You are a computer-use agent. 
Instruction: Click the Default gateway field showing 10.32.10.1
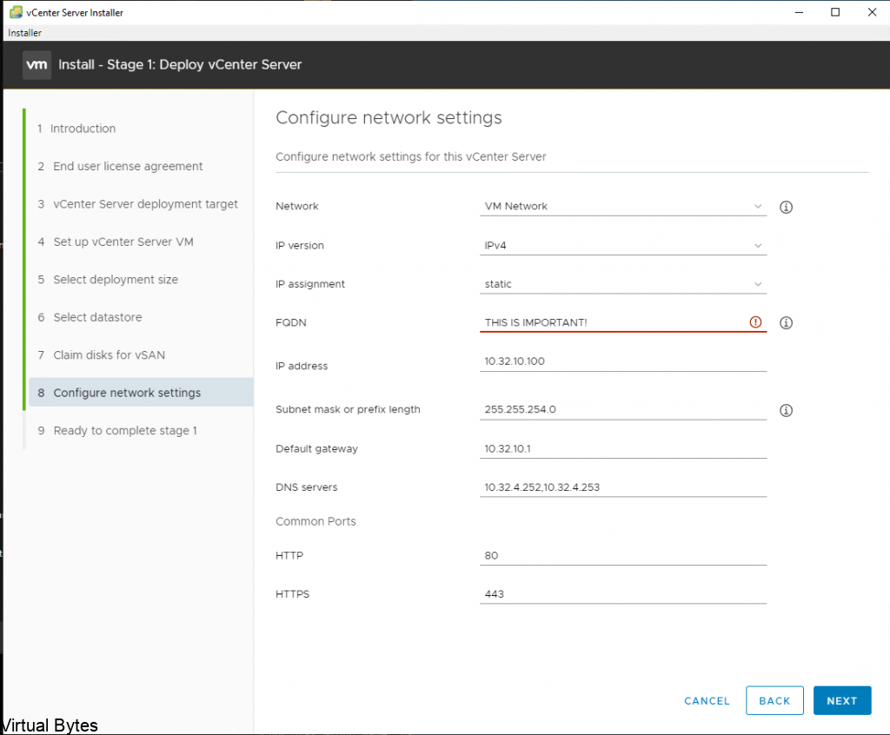622,449
